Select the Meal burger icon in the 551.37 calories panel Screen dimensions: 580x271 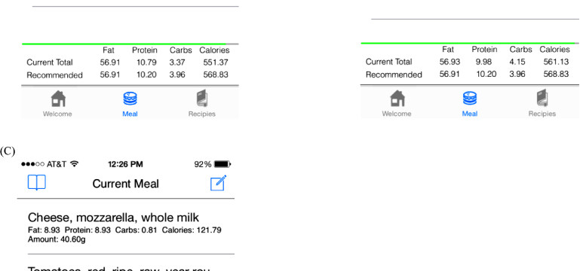[130, 99]
